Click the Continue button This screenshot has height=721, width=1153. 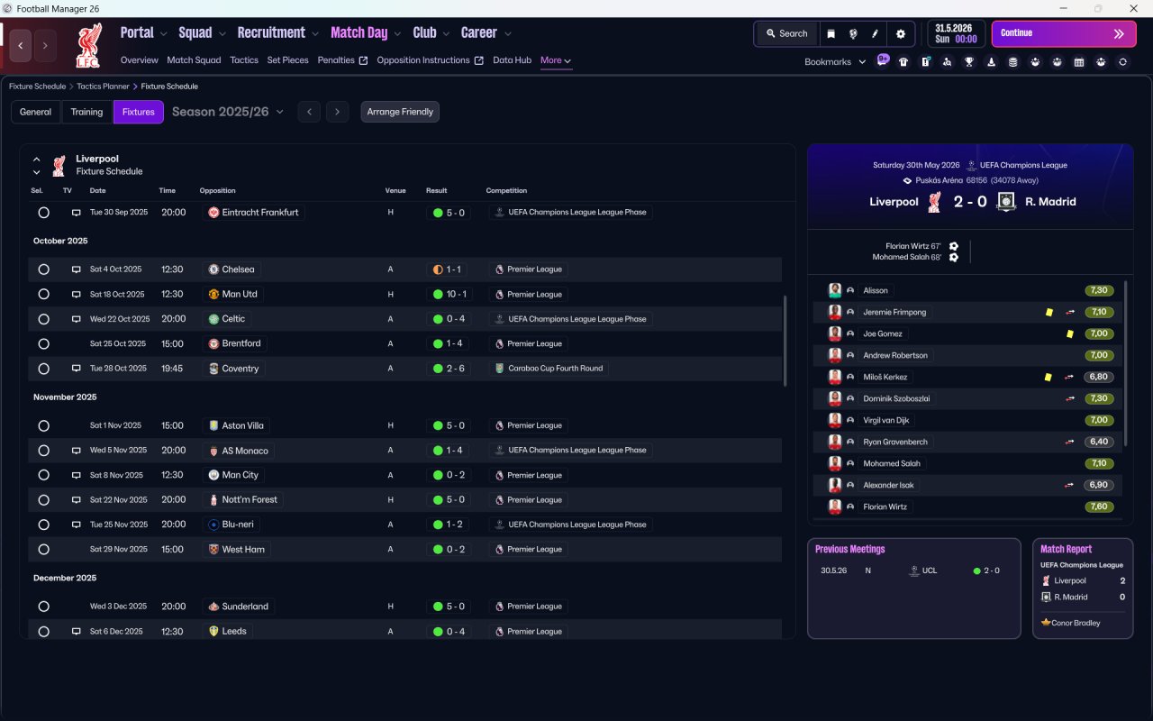[x=1064, y=33]
